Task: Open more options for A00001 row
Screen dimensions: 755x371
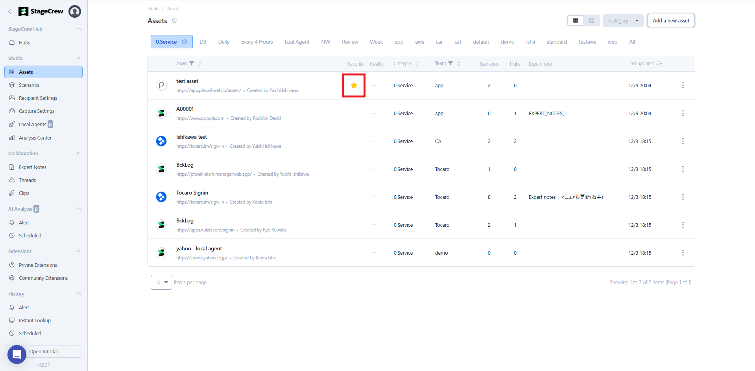Action: [683, 113]
